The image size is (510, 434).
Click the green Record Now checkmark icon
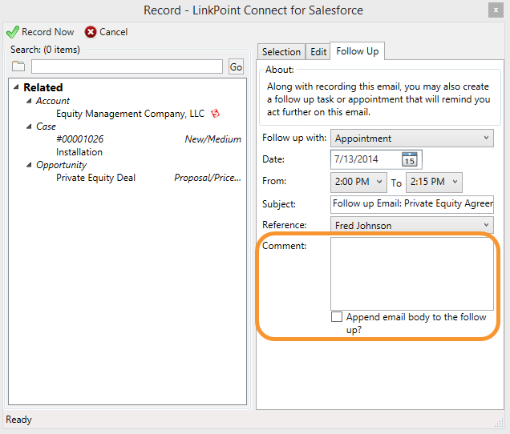(x=13, y=32)
